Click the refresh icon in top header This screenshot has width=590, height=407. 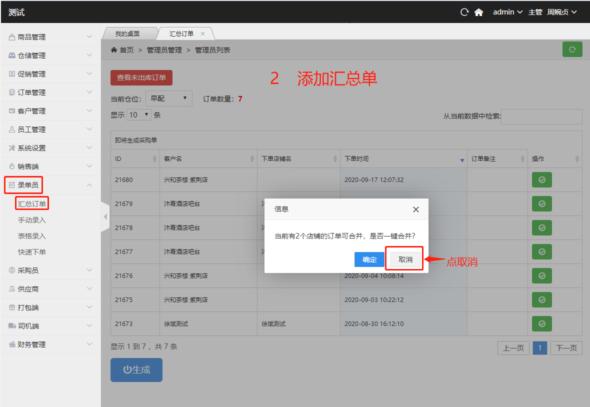(x=464, y=12)
